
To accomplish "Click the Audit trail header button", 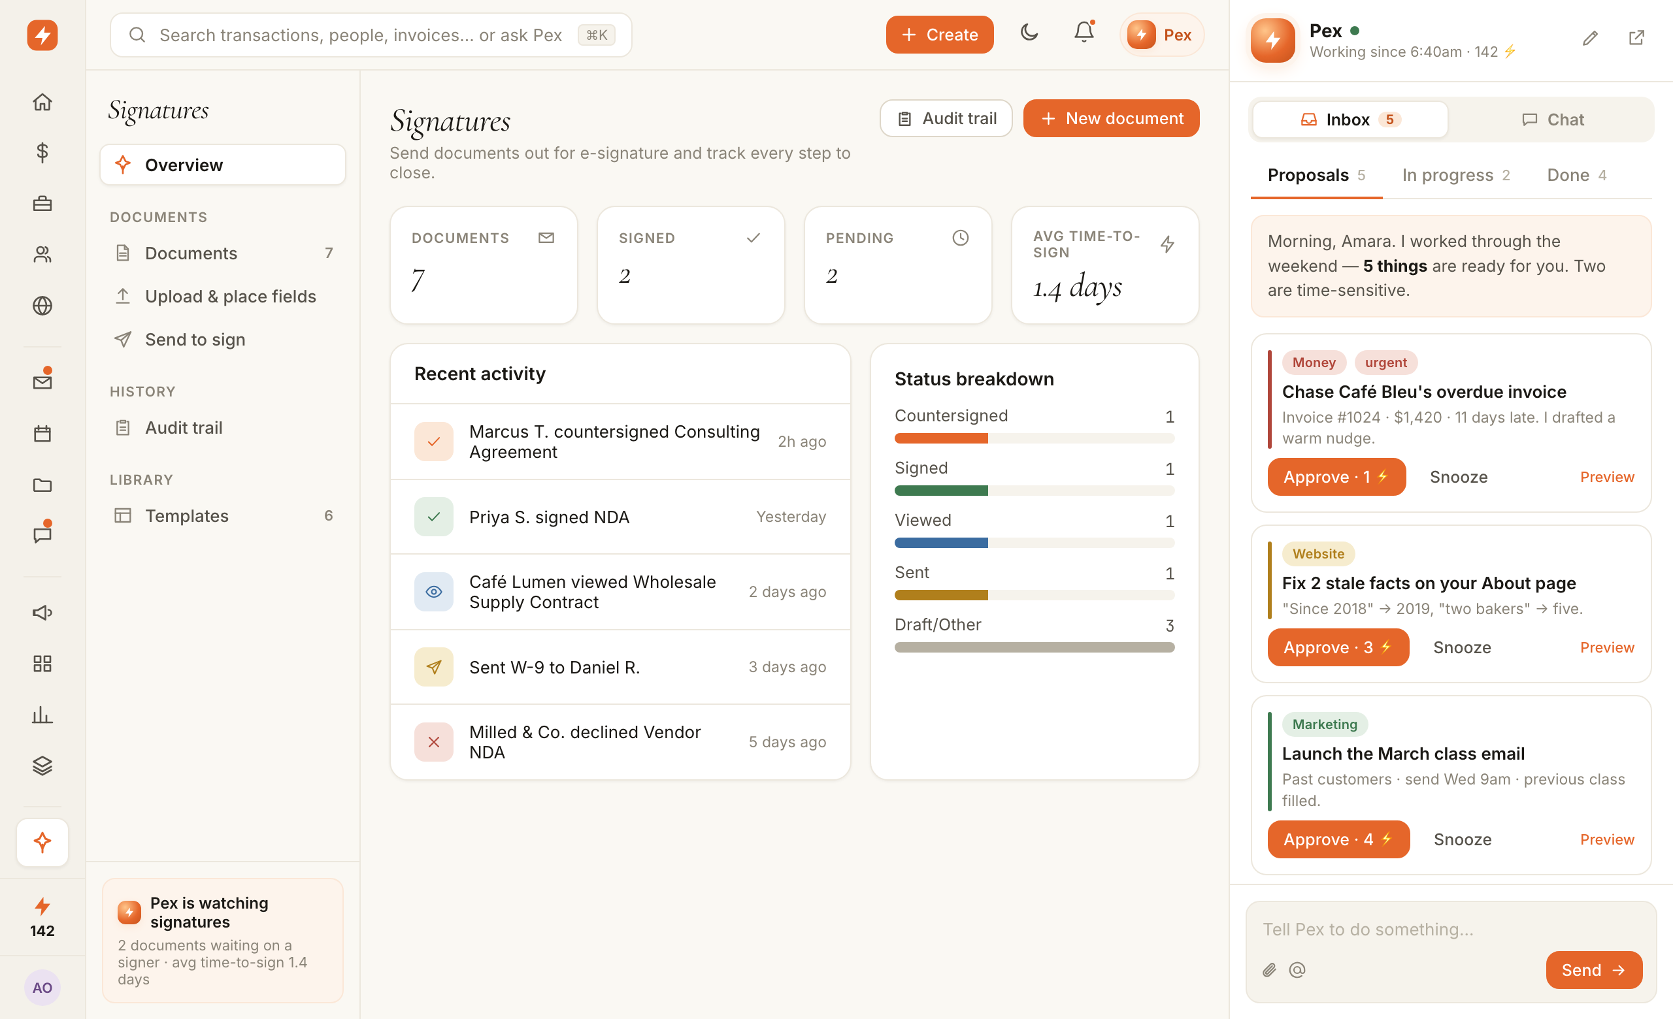I will click(x=946, y=118).
